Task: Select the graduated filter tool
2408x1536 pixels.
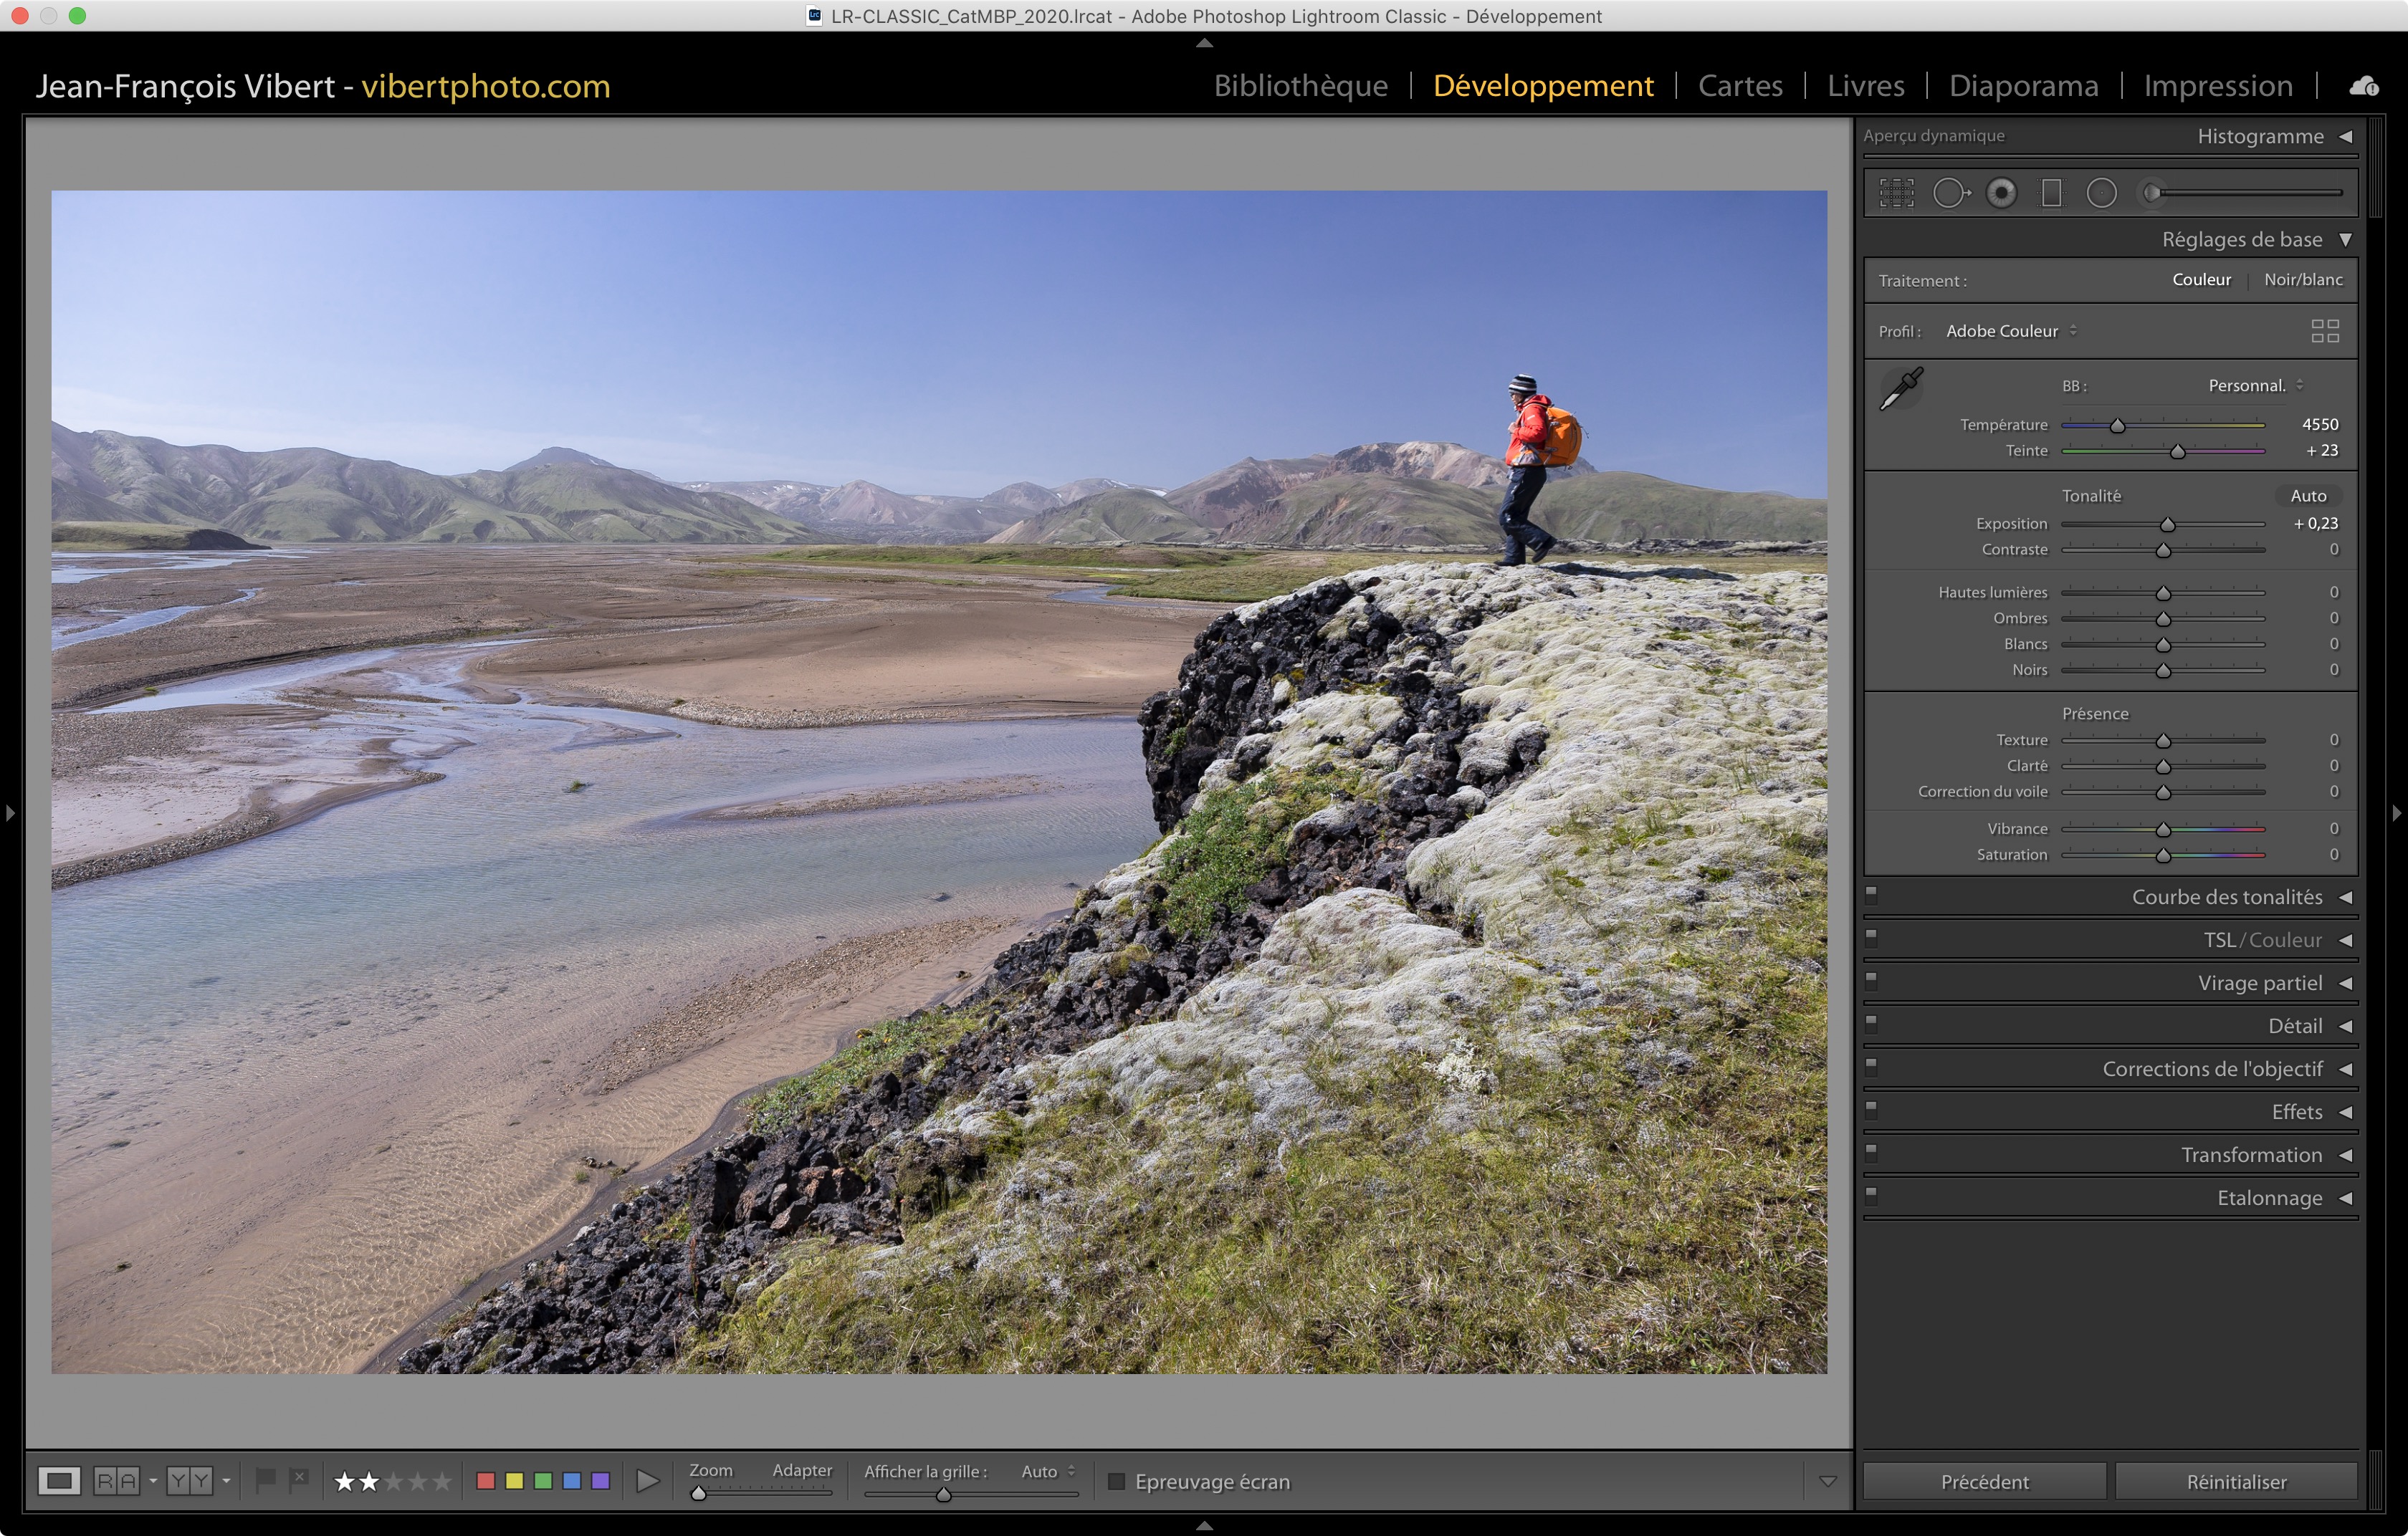Action: tap(2051, 193)
